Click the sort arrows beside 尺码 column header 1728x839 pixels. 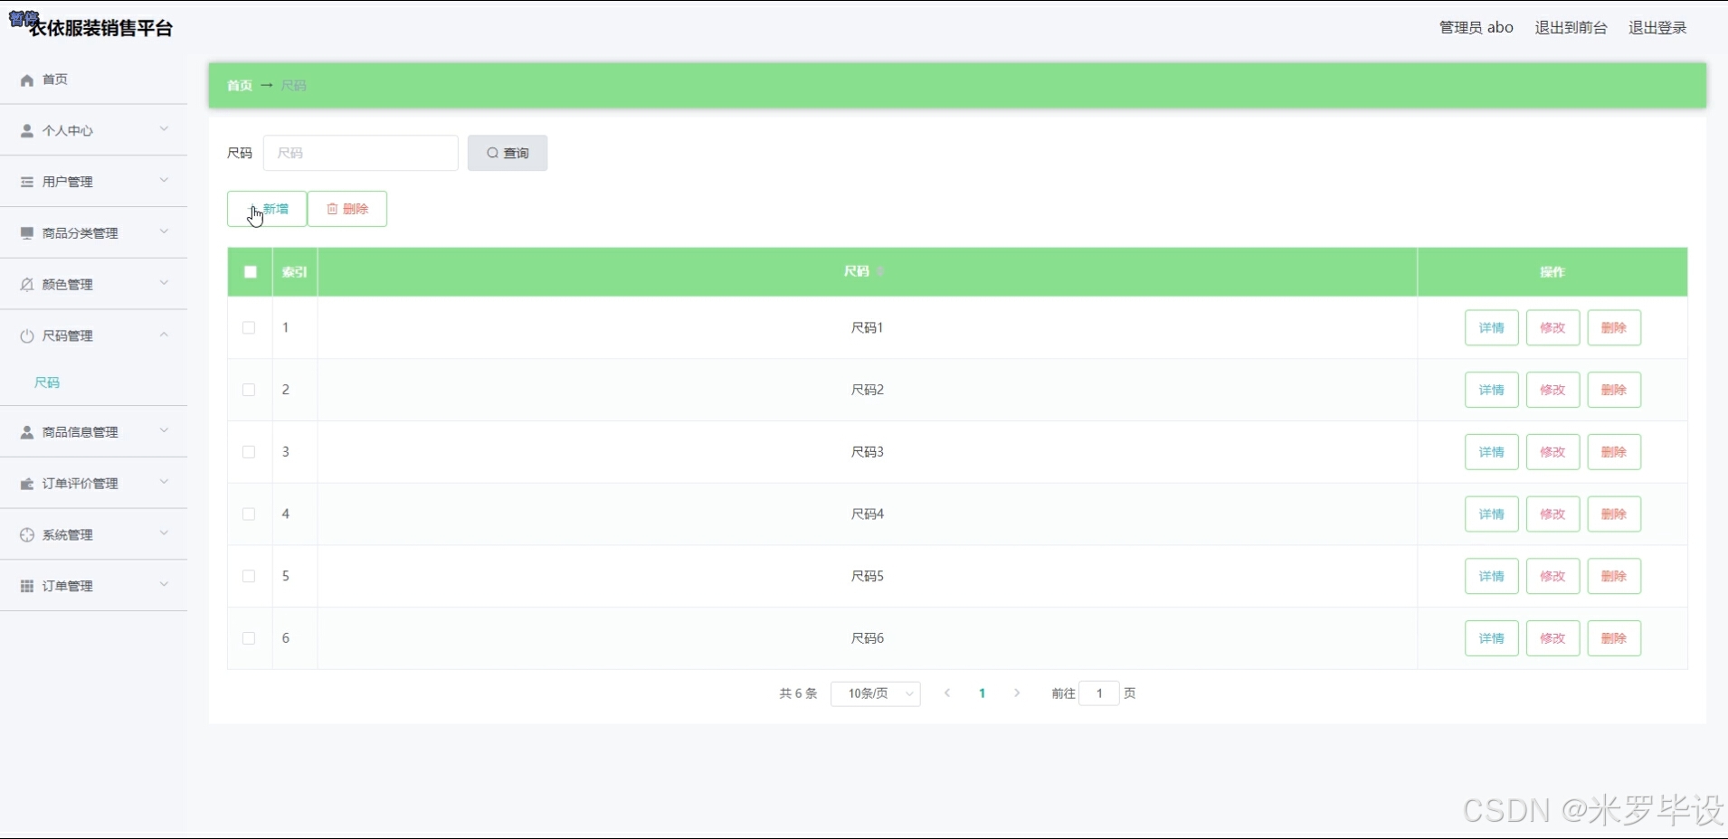pyautogui.click(x=880, y=271)
